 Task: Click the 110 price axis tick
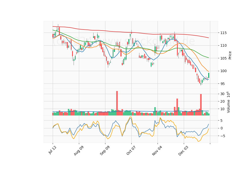[224, 45]
